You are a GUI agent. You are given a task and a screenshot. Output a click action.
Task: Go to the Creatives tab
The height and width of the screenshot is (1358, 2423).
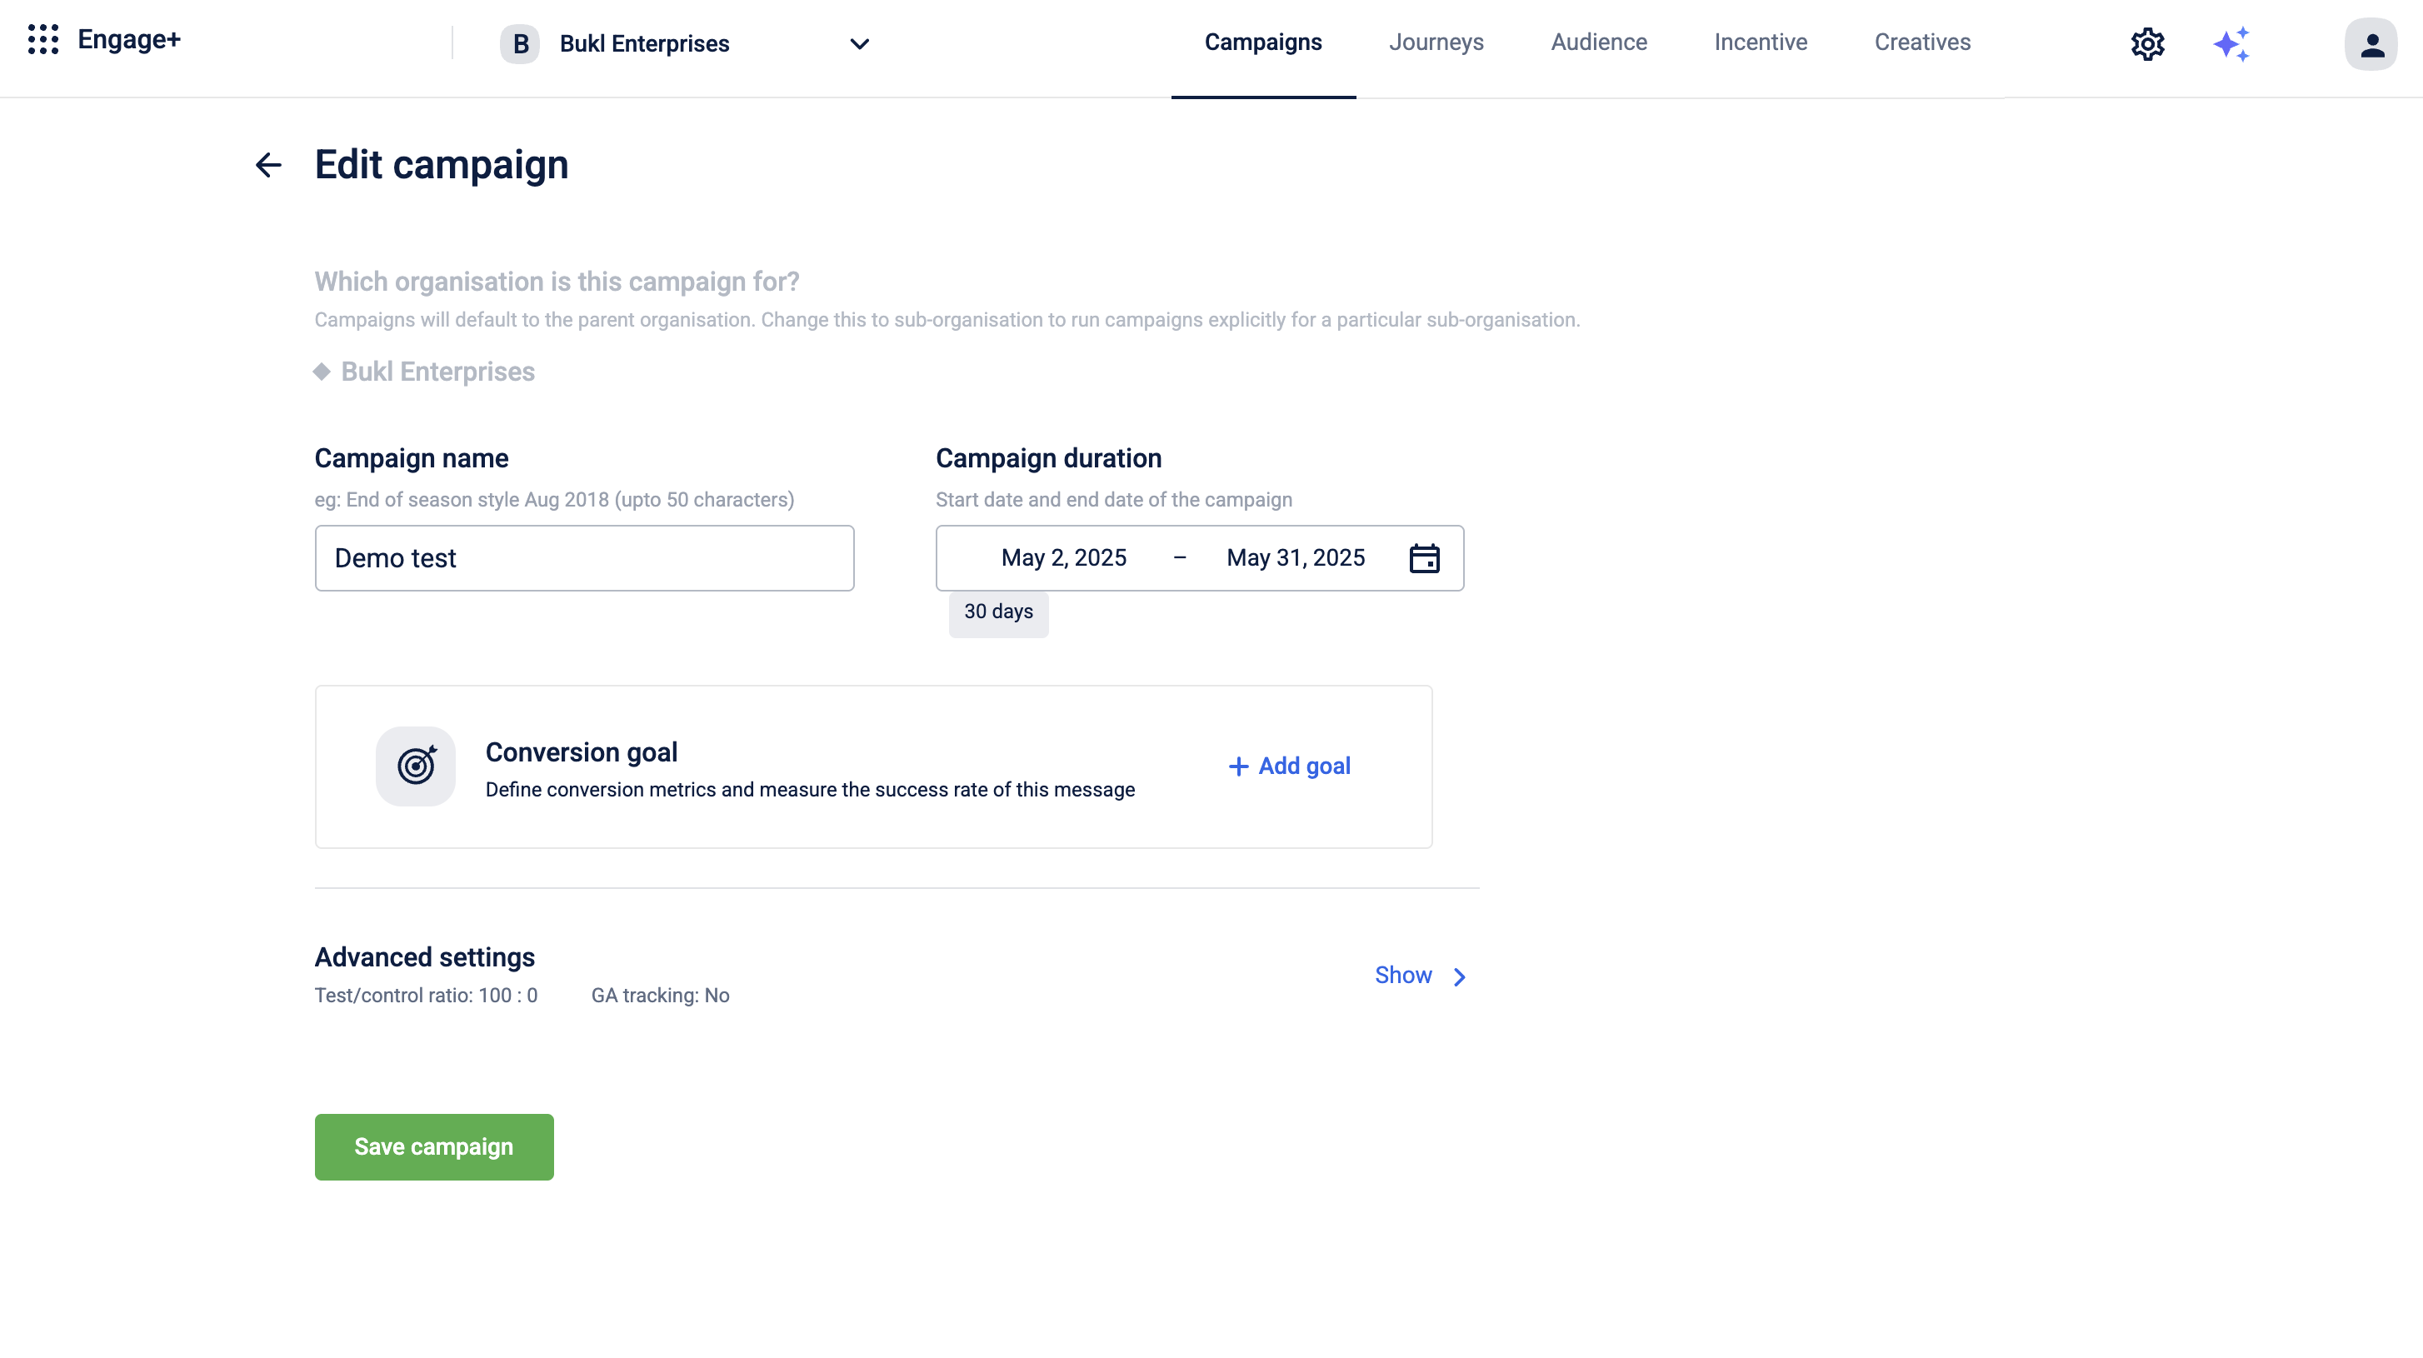1921,42
